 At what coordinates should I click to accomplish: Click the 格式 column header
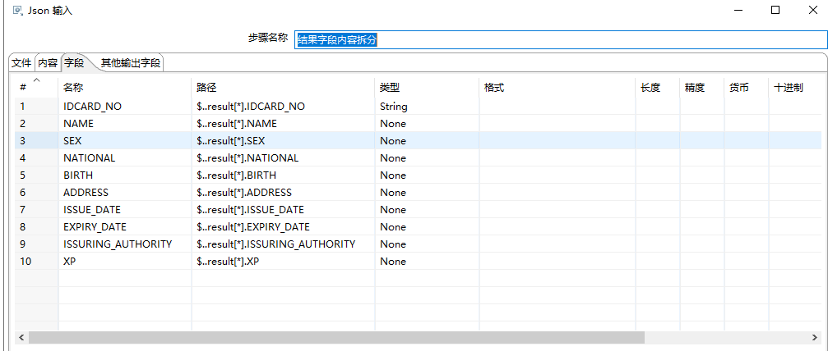point(557,88)
